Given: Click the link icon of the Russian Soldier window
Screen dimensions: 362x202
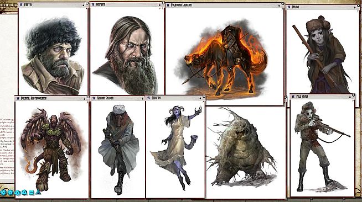Looking at the screenshot, I should click(x=94, y=98).
